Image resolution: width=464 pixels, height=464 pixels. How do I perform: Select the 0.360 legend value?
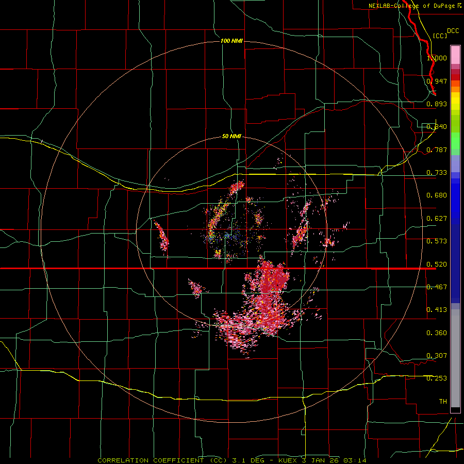(437, 333)
